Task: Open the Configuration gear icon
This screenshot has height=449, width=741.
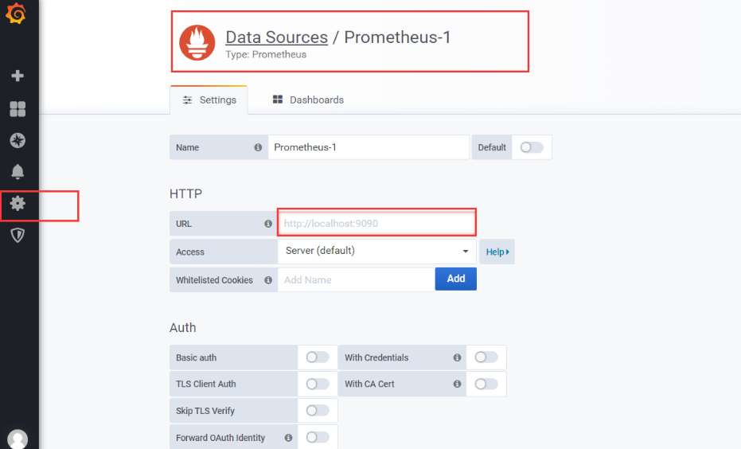Action: pos(18,203)
